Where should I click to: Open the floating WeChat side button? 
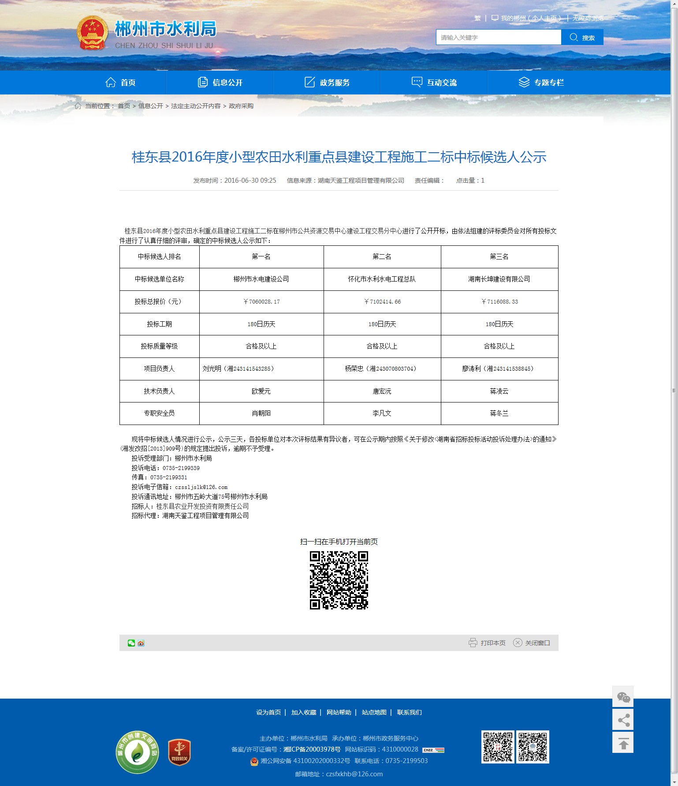point(623,697)
